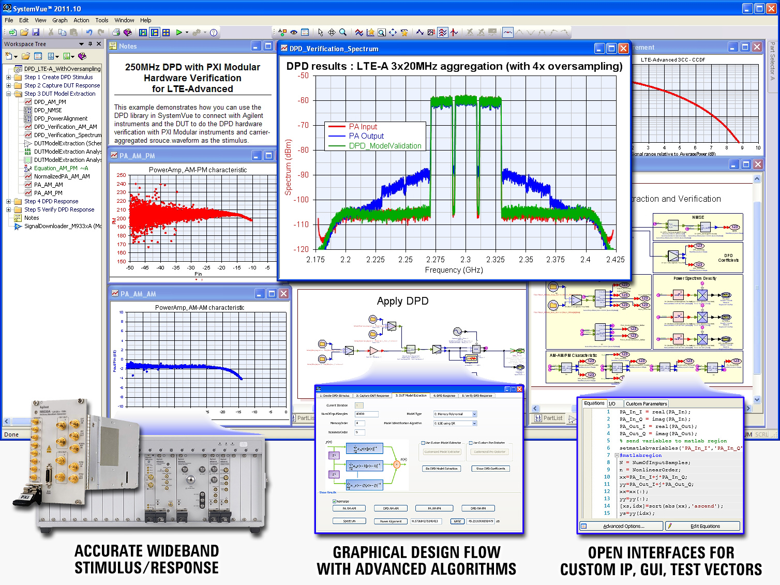
Task: Expand Step 2 Capture DUT Response folder
Action: pos(8,85)
